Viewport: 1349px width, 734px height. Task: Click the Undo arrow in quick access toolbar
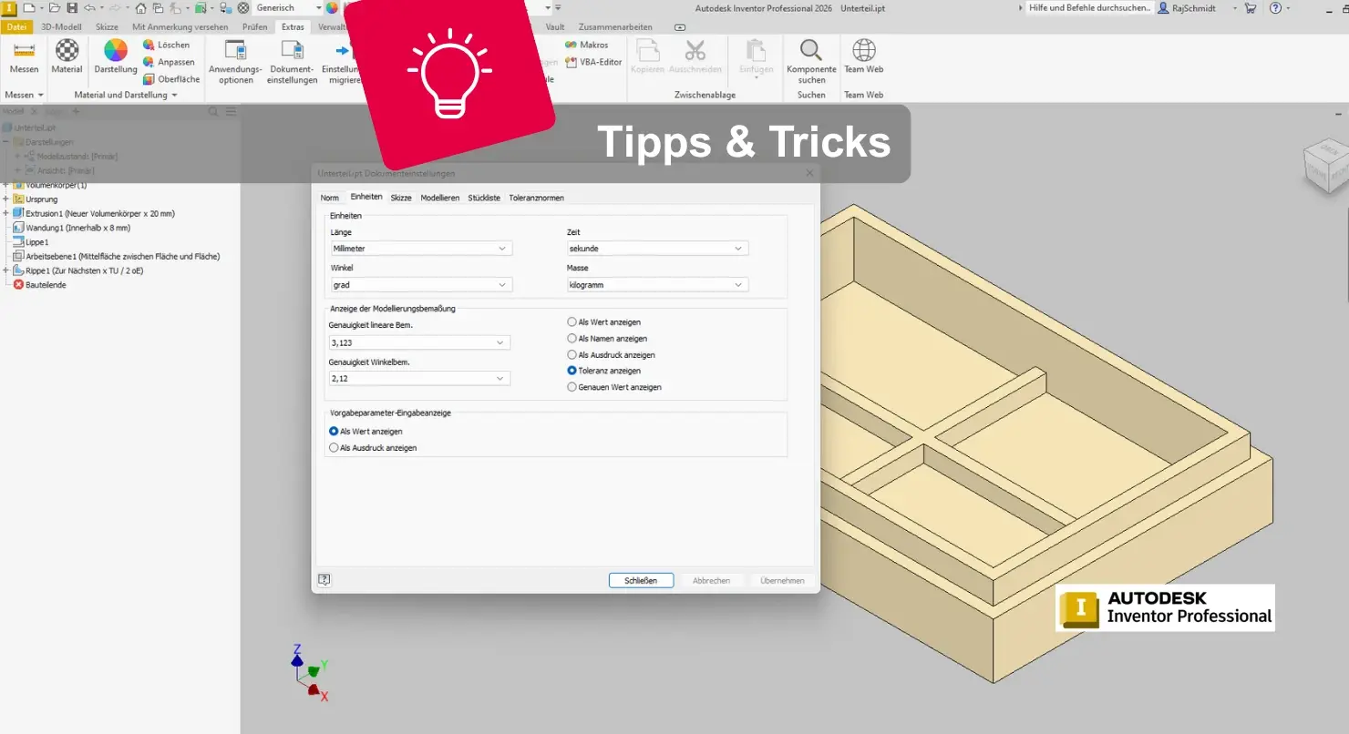coord(89,8)
